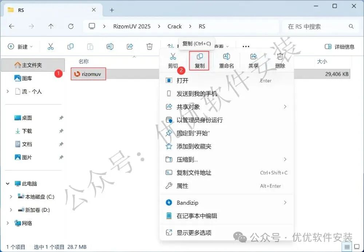Viewport: 364px width, 252px height.
Task: Open the toolbar's three-dot more options
Action: (x=246, y=47)
